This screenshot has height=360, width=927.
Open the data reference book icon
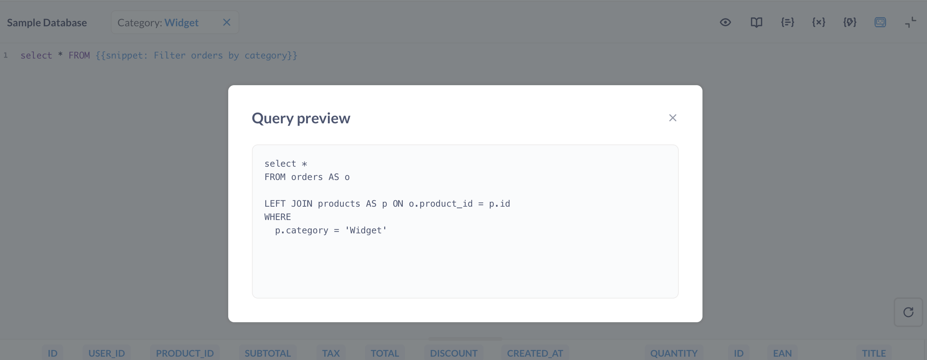coord(756,22)
